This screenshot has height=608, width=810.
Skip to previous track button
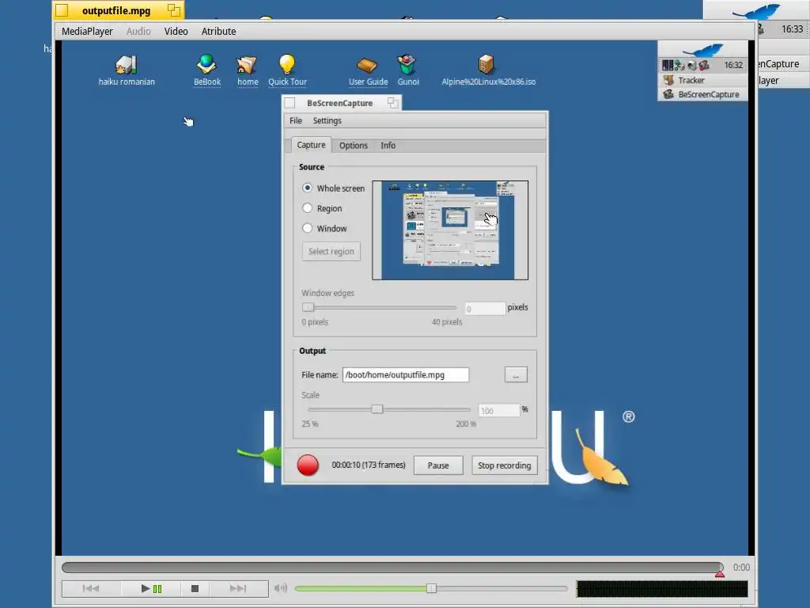click(91, 588)
